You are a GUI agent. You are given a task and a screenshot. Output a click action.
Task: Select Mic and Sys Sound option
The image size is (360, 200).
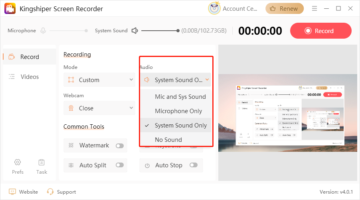[x=176, y=97]
